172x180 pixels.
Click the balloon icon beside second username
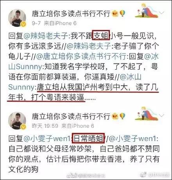(122, 116)
